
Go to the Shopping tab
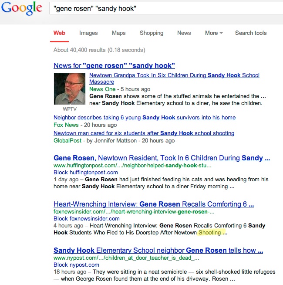coord(152,33)
